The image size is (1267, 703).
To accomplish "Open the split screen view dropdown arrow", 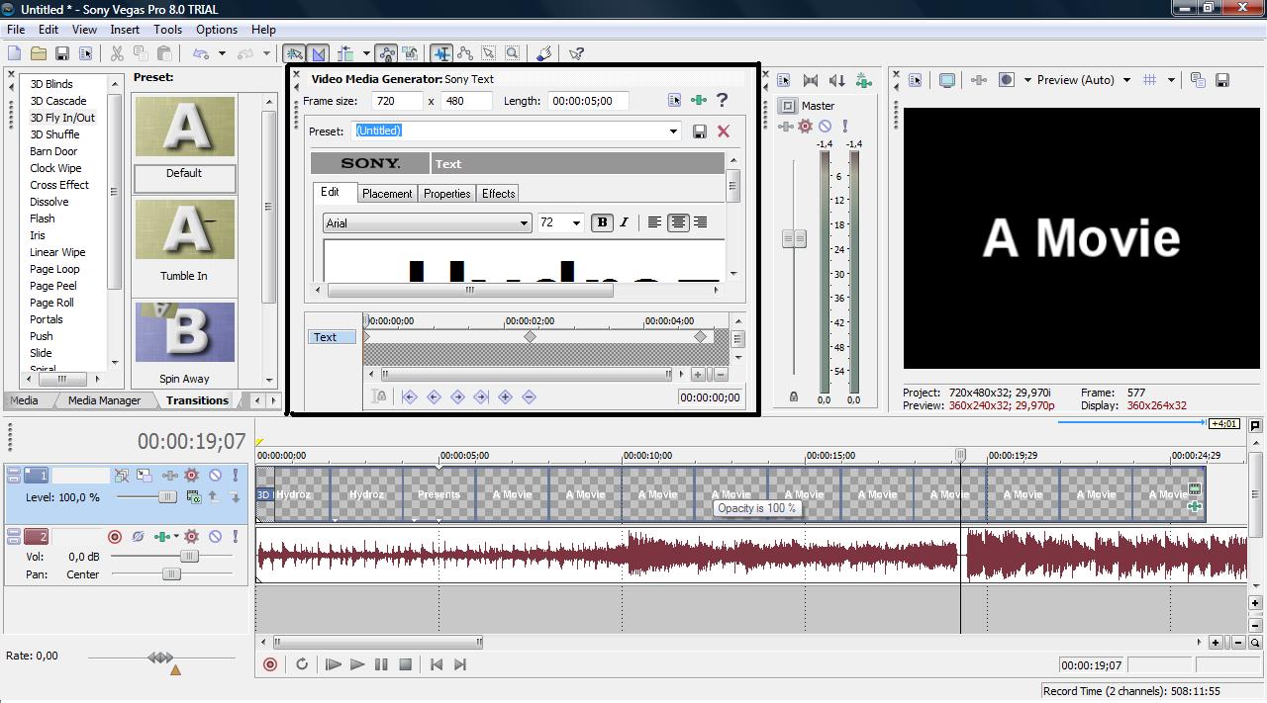I will point(1026,80).
